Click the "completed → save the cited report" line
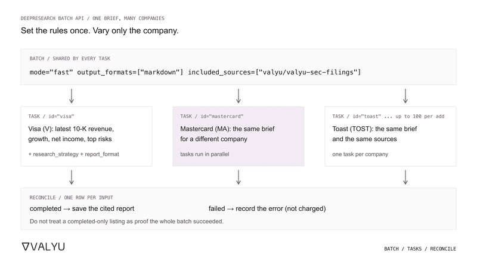Screen dimensions: 477x268 (x=82, y=209)
